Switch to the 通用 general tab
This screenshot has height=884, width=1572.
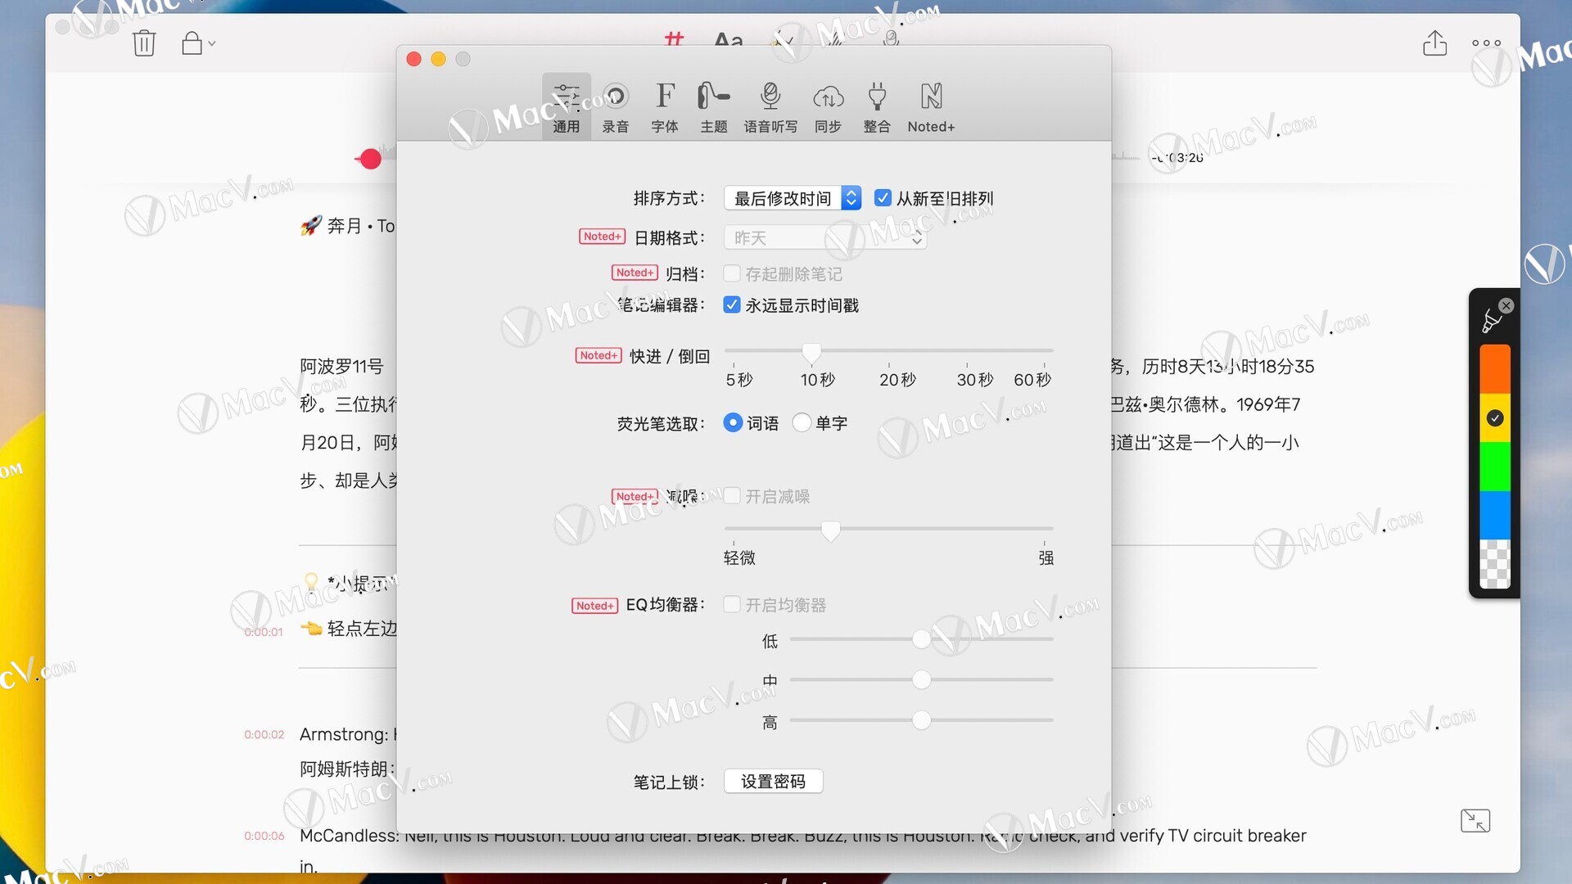[566, 106]
